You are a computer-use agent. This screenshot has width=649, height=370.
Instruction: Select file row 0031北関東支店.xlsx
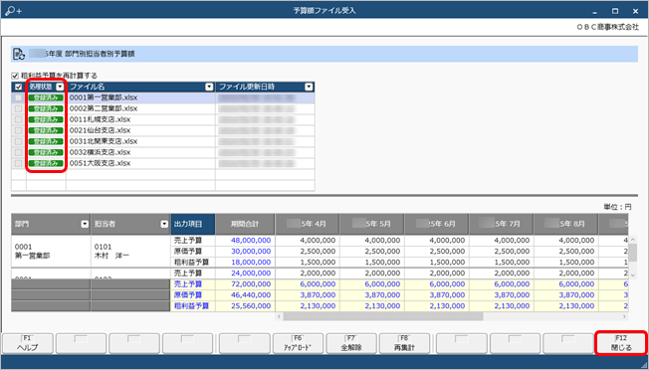pos(163,141)
